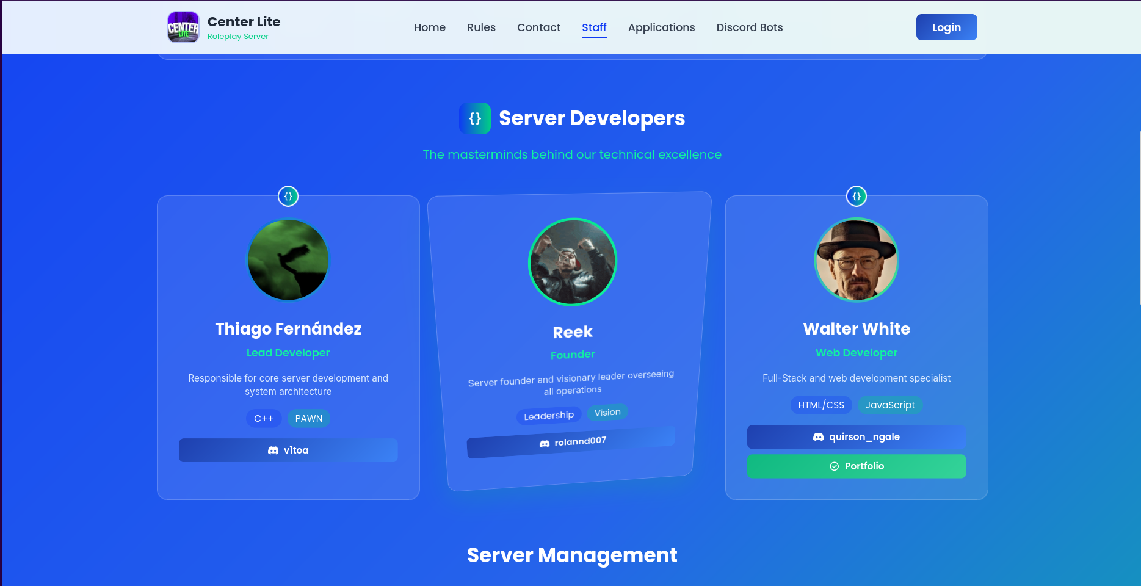
Task: Click the JavaScript skill tag
Action: (889, 405)
